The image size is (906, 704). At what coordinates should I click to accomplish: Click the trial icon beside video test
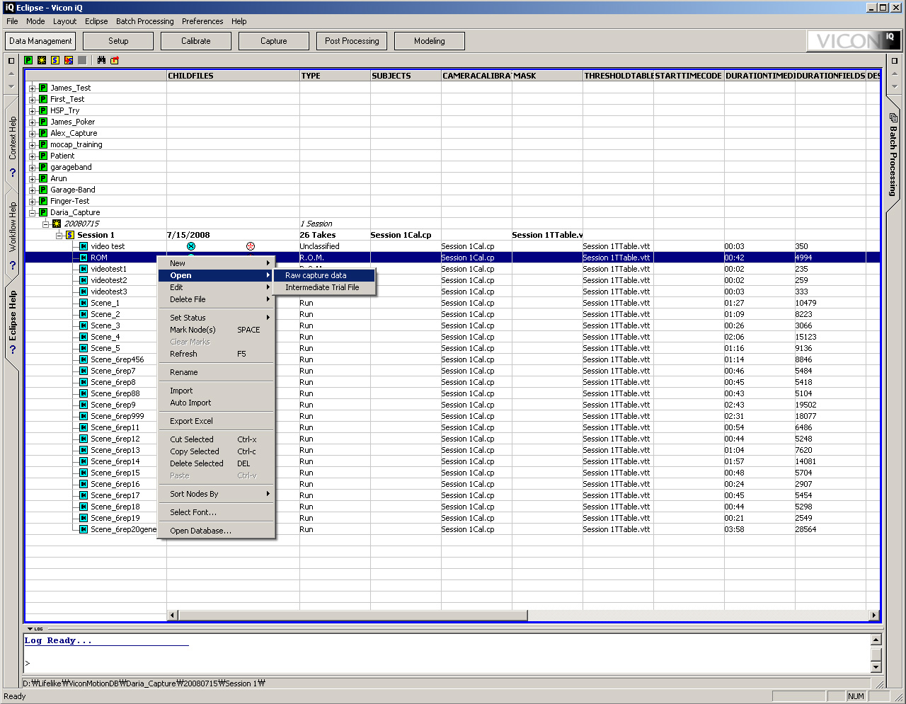click(84, 246)
